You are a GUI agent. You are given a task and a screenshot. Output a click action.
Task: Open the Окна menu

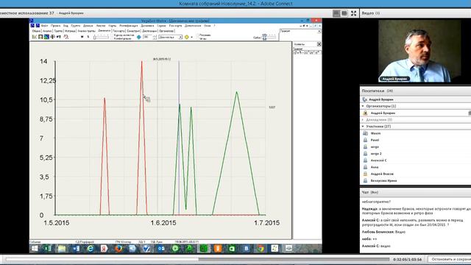tap(208, 26)
